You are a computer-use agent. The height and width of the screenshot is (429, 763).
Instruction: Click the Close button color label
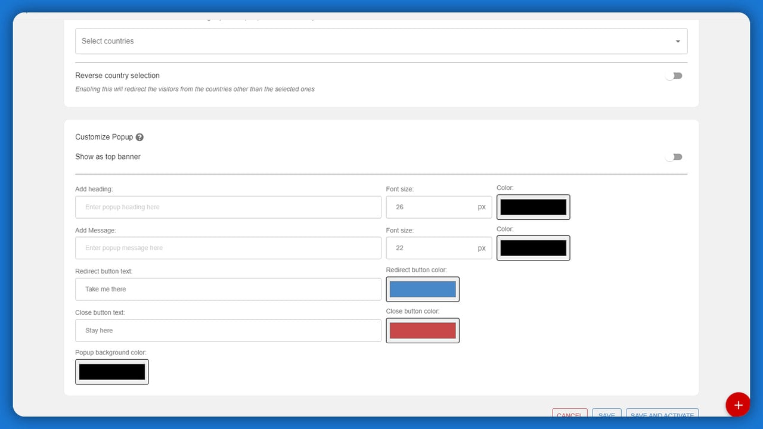(412, 311)
